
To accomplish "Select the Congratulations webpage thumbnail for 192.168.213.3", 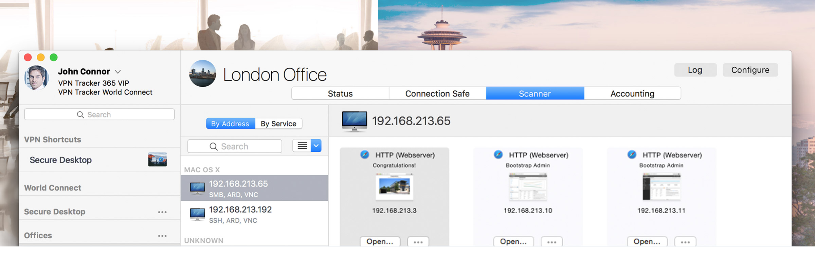I will (394, 187).
